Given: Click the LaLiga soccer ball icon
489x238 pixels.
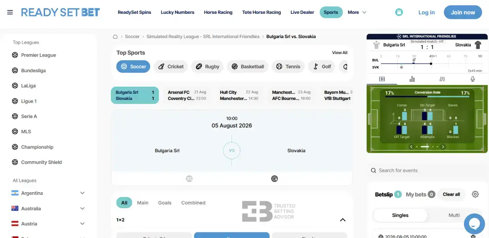Looking at the screenshot, I should click(15, 86).
